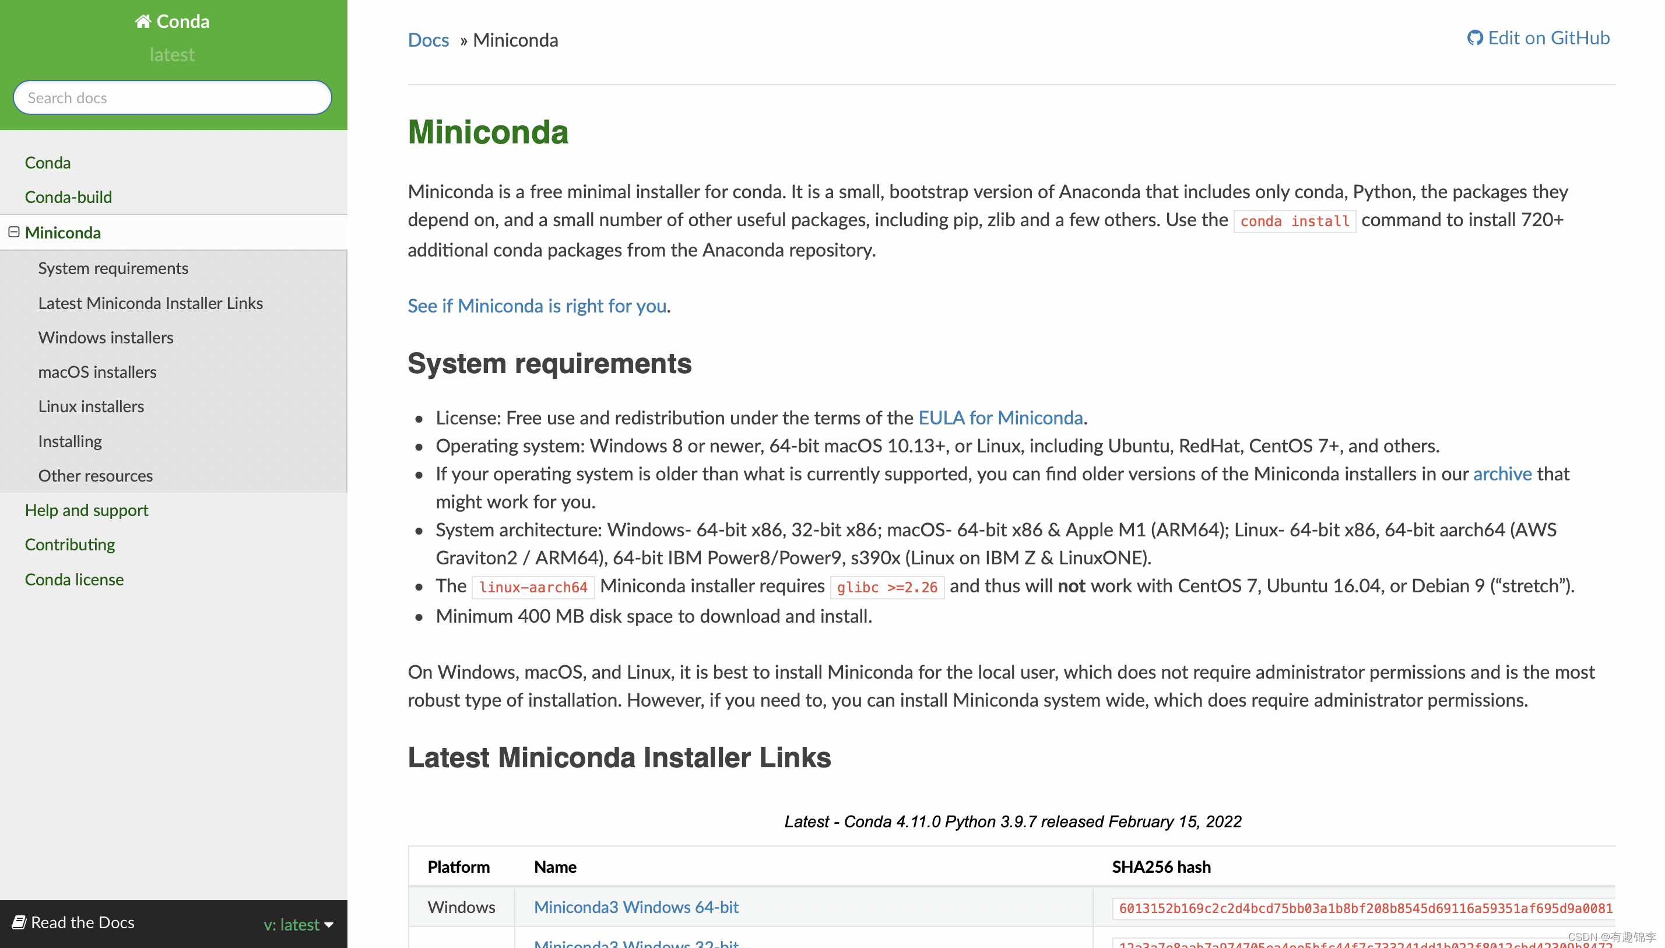Follow the archive link for older installers
The image size is (1665, 948).
[x=1502, y=473]
